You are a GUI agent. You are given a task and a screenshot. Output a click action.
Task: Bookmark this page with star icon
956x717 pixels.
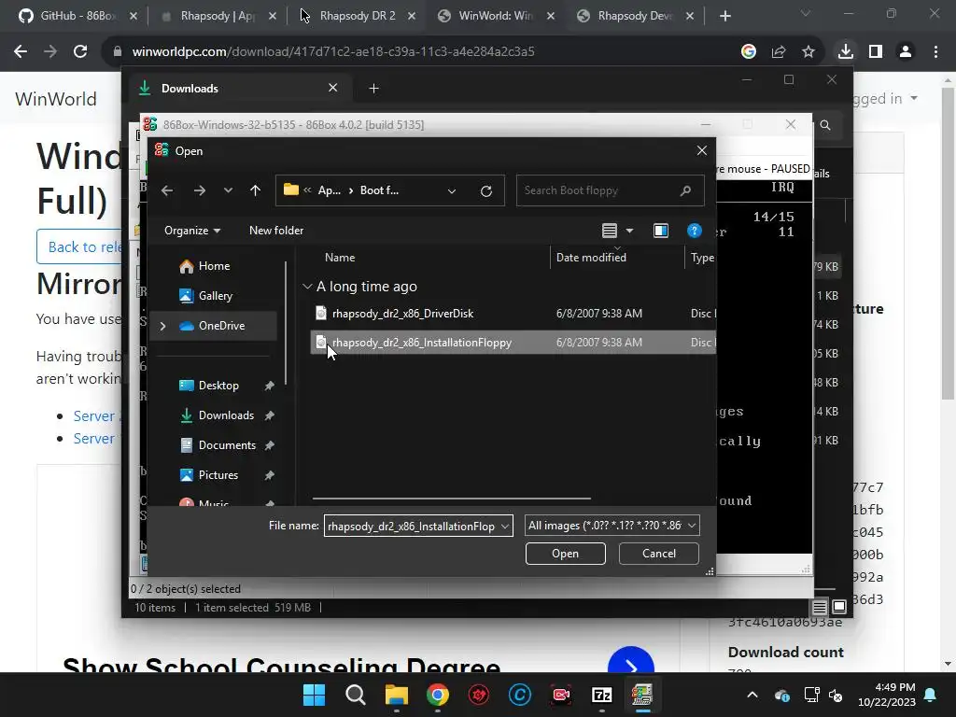point(808,52)
